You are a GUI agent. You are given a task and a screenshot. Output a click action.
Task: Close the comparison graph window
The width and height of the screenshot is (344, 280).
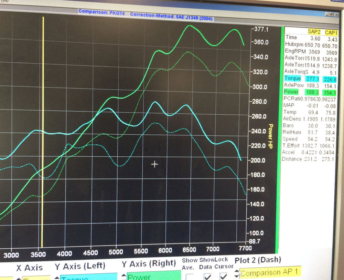337,15
